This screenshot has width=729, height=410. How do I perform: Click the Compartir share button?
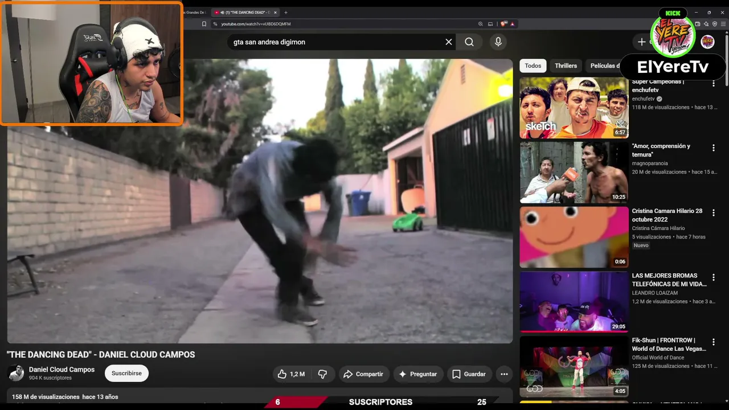pyautogui.click(x=363, y=374)
